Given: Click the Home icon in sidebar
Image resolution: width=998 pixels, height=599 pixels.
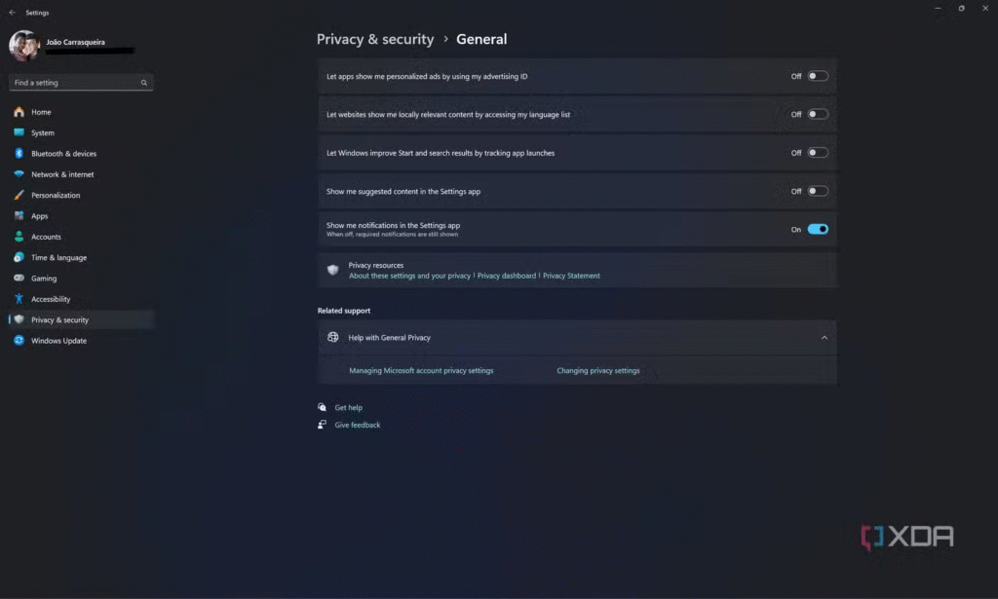Looking at the screenshot, I should (x=19, y=112).
